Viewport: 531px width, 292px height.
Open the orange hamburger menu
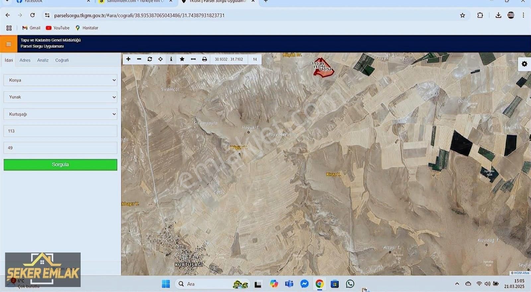(x=9, y=44)
